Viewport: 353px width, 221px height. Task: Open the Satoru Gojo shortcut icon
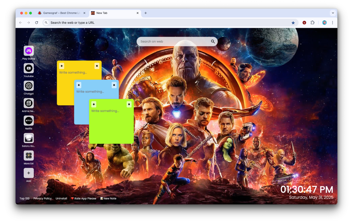click(x=29, y=138)
